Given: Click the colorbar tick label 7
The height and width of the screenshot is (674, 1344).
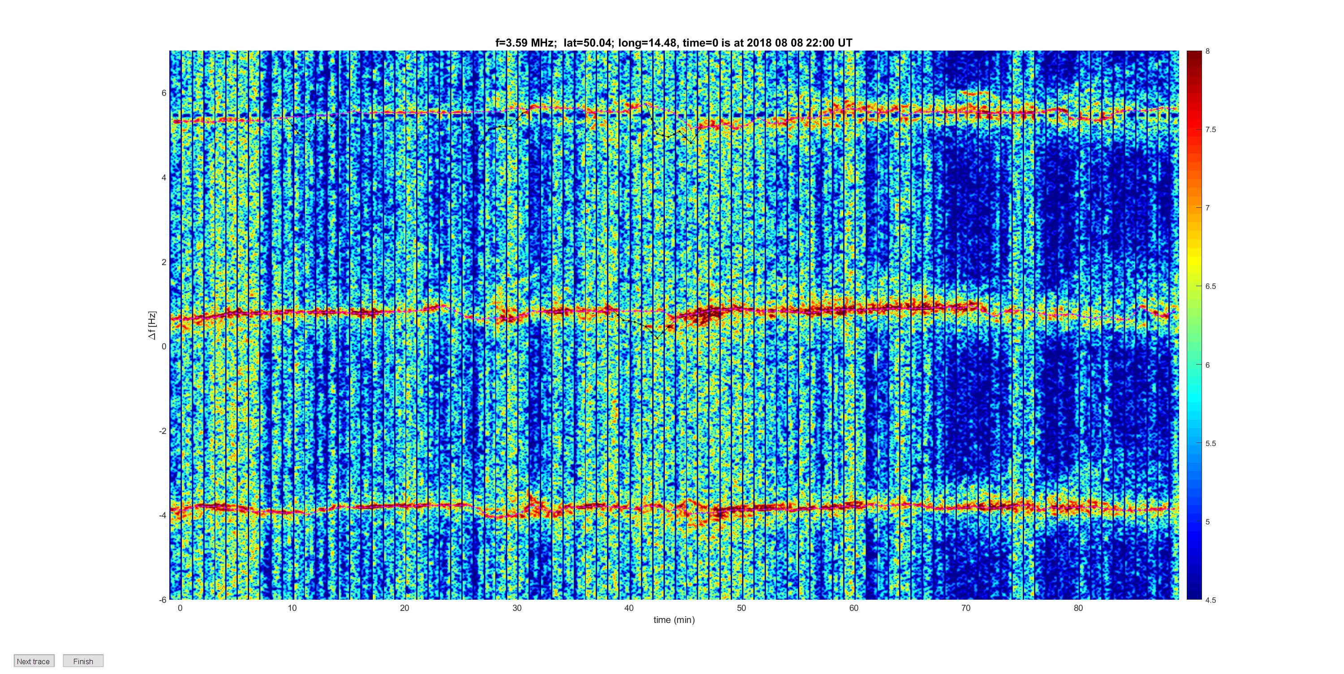Looking at the screenshot, I should [x=1208, y=208].
